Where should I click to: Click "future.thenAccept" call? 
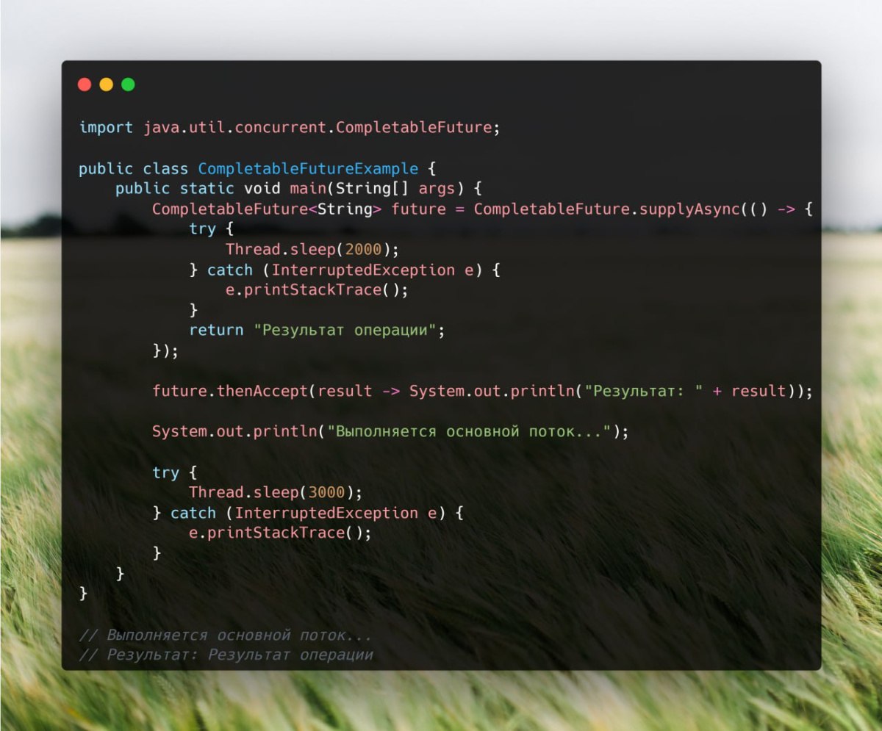click(x=230, y=392)
